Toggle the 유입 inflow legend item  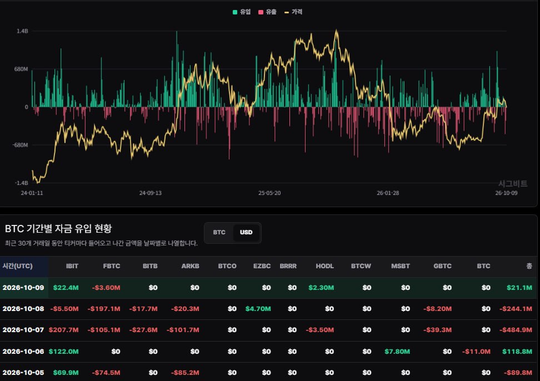coord(242,12)
